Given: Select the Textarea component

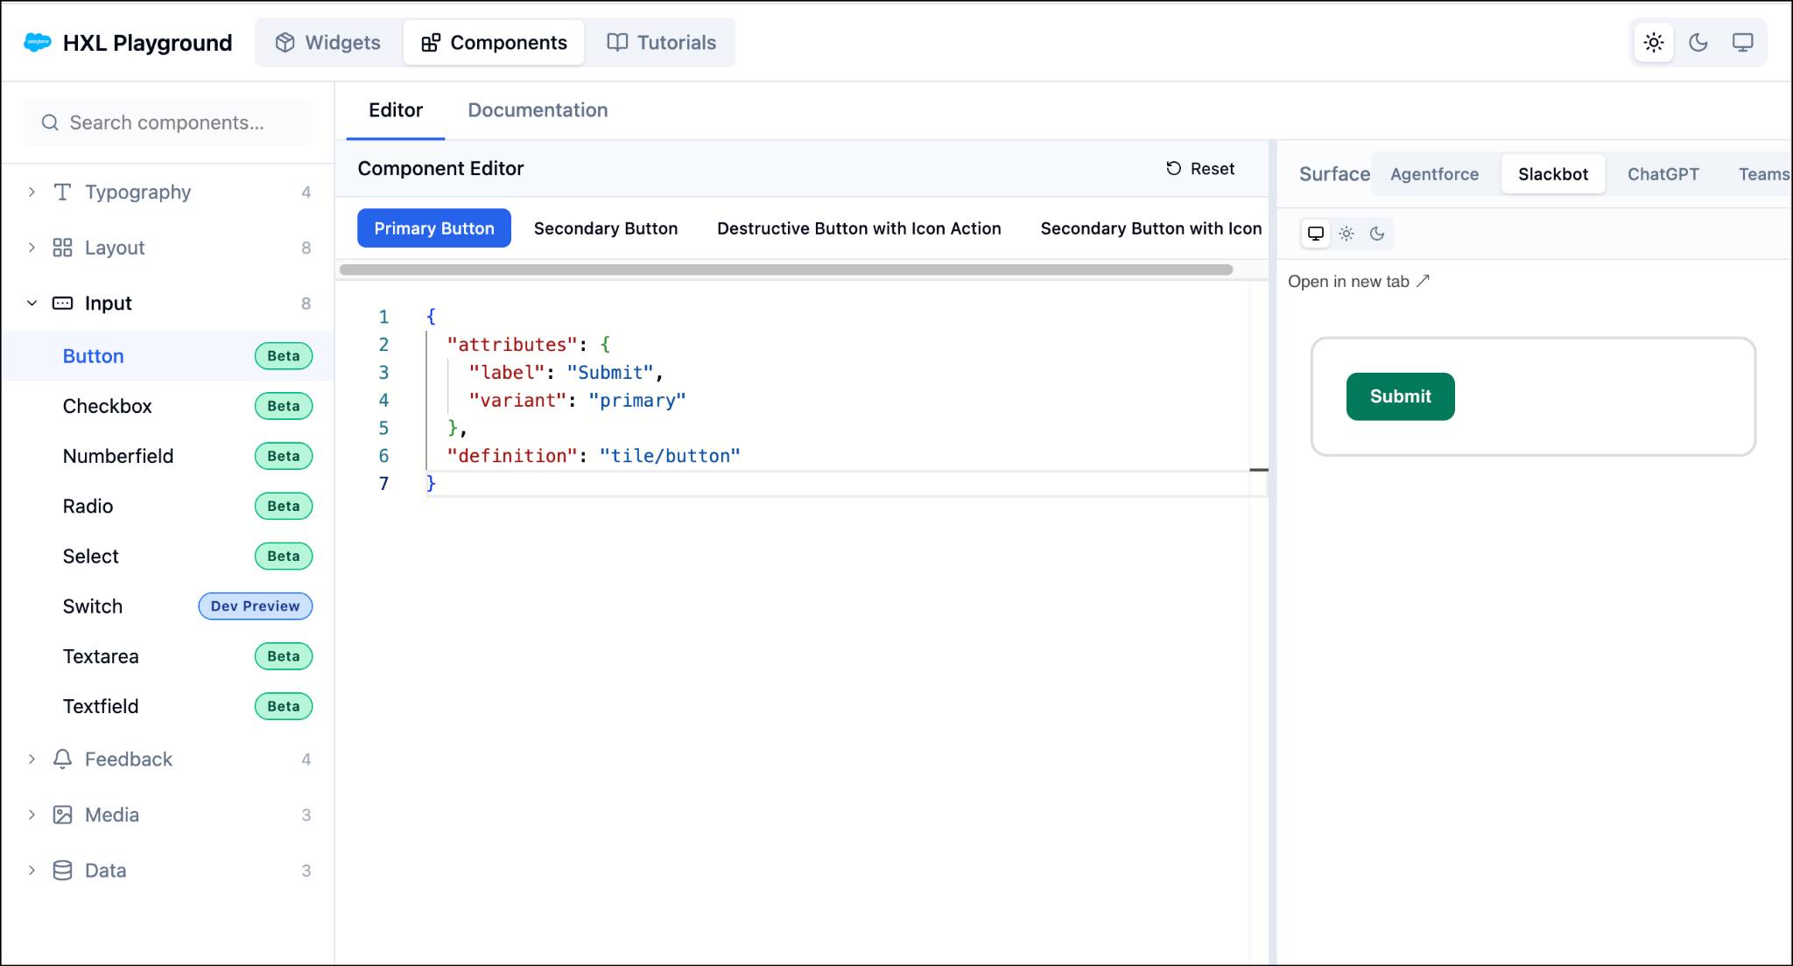Looking at the screenshot, I should tap(167, 656).
